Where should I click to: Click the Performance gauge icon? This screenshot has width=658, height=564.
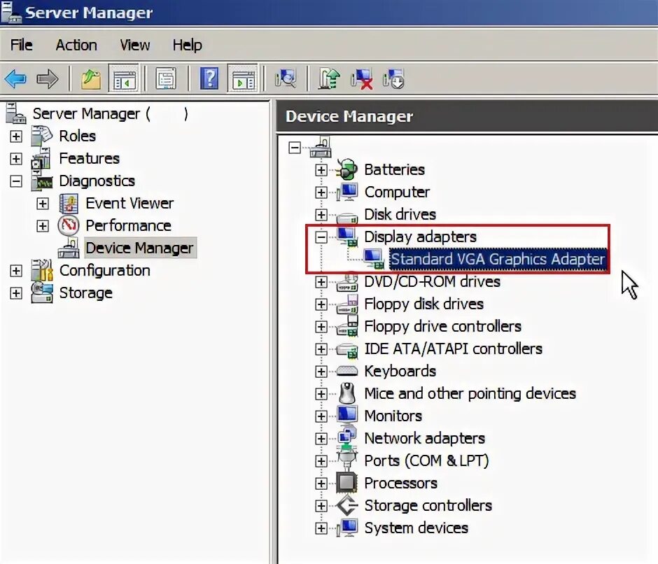pyautogui.click(x=69, y=226)
